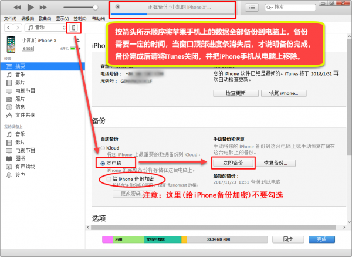Open the 文件 menu
The width and height of the screenshot is (352, 257).
coord(10,18)
